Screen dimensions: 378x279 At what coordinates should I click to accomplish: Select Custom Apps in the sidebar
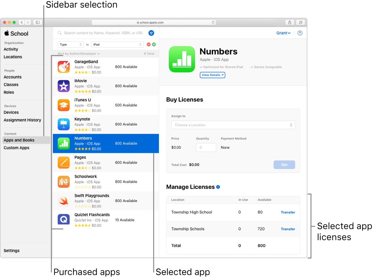tap(16, 148)
